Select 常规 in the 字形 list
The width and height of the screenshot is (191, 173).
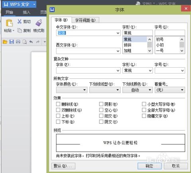click(135, 39)
